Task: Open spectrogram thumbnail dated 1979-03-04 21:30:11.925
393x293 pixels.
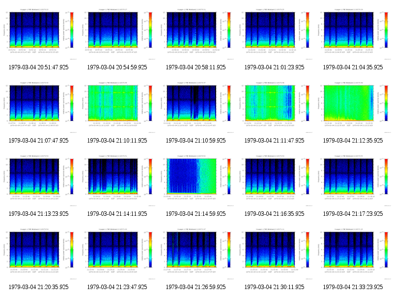Action: click(274, 253)
